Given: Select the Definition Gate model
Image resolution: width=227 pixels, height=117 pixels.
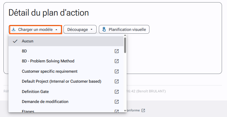Looking at the screenshot, I should coord(66,92).
